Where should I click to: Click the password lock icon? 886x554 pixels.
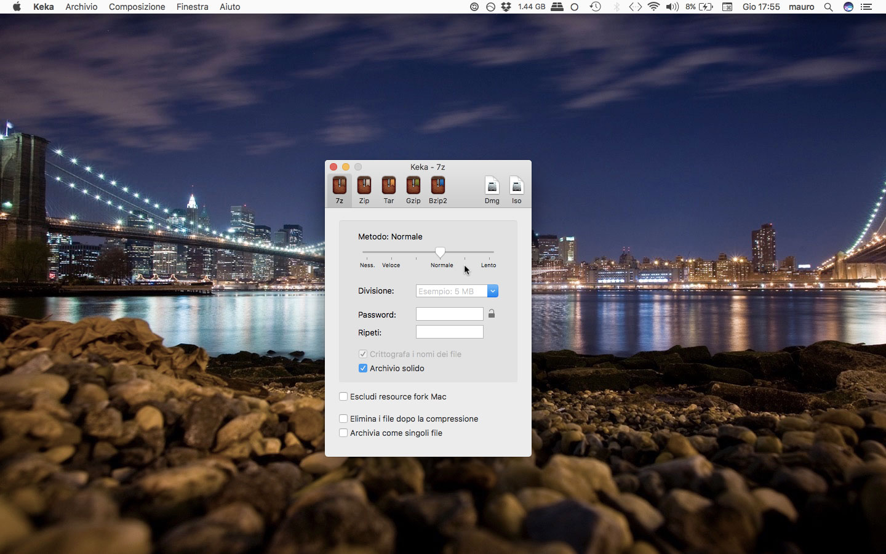[492, 314]
